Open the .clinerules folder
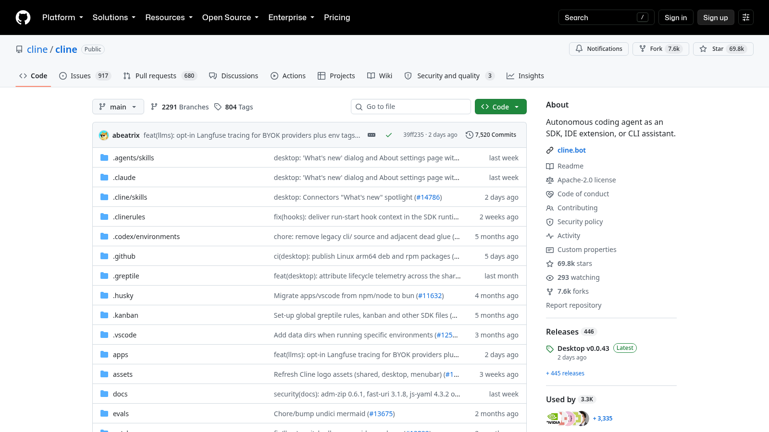 click(x=129, y=217)
